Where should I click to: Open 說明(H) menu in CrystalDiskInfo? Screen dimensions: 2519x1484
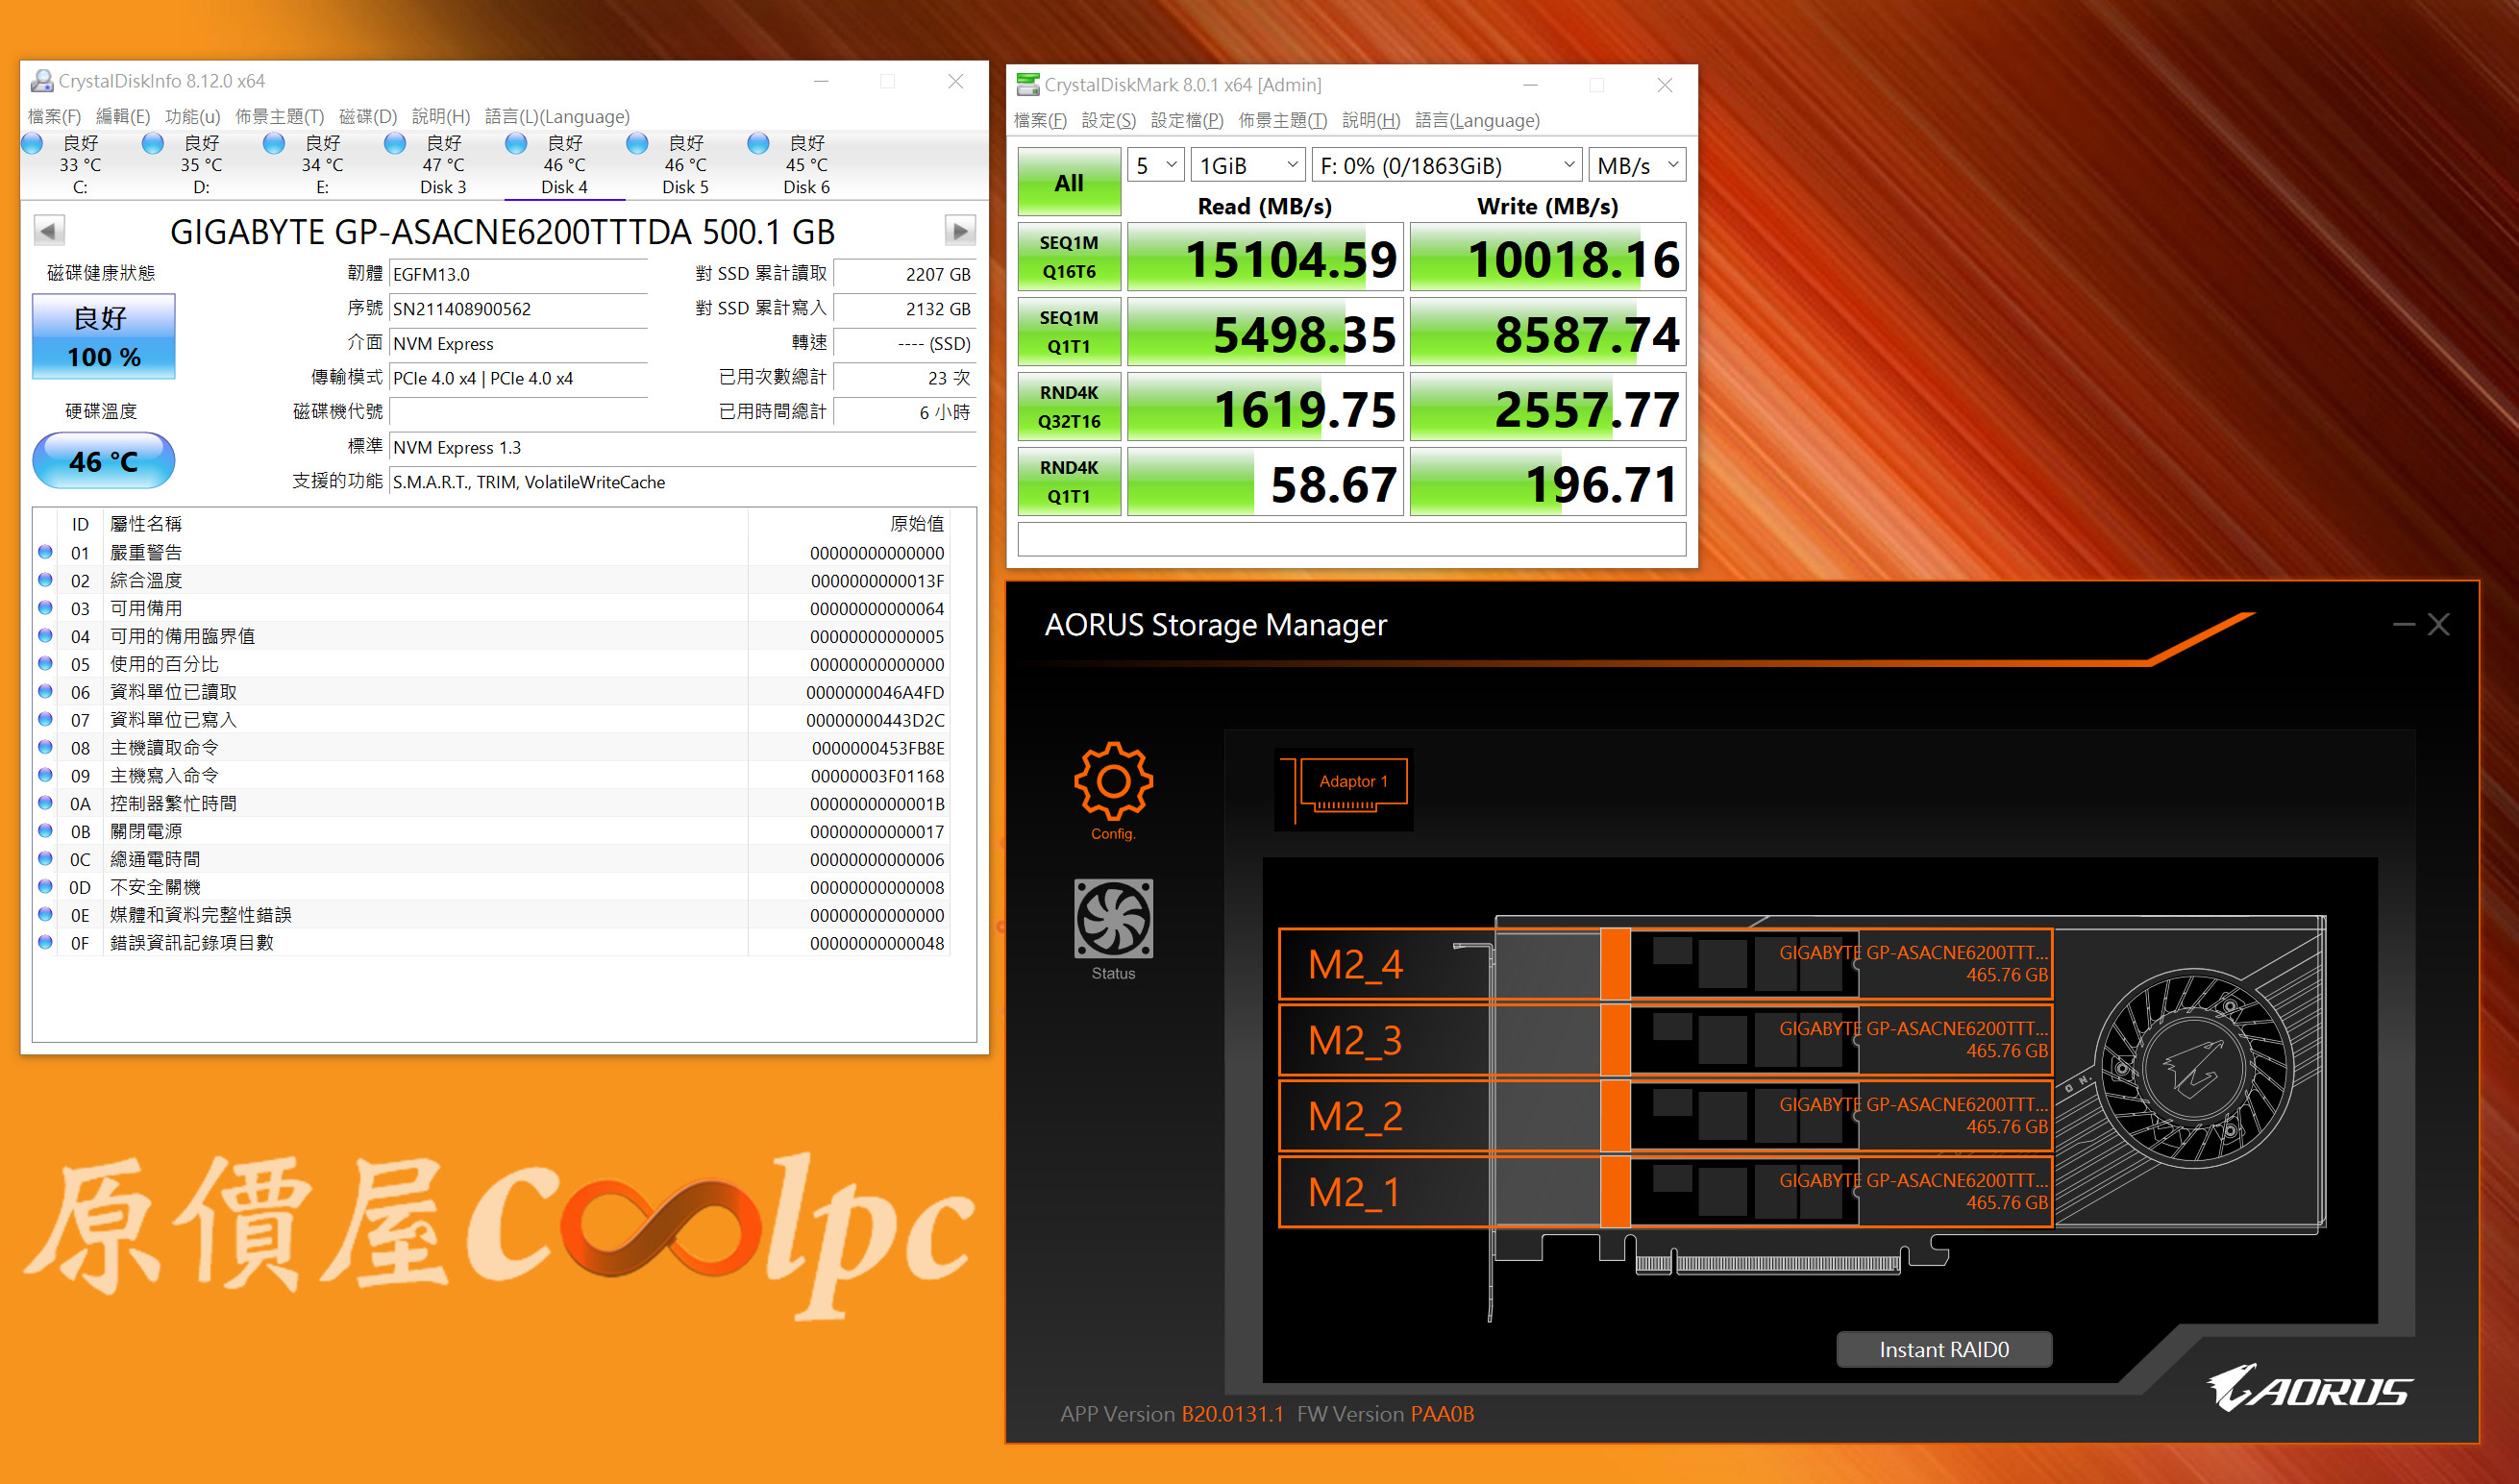pyautogui.click(x=441, y=117)
